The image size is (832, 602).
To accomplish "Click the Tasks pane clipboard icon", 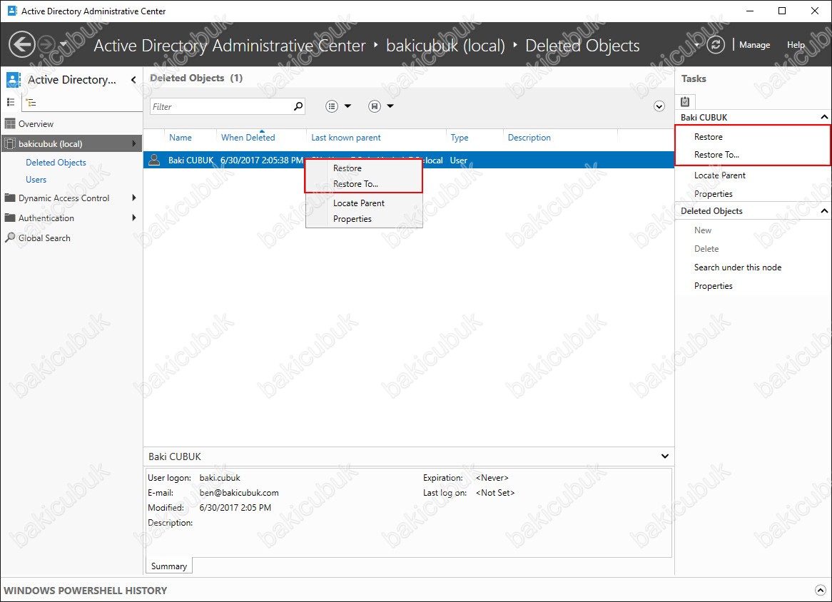I will pos(685,101).
